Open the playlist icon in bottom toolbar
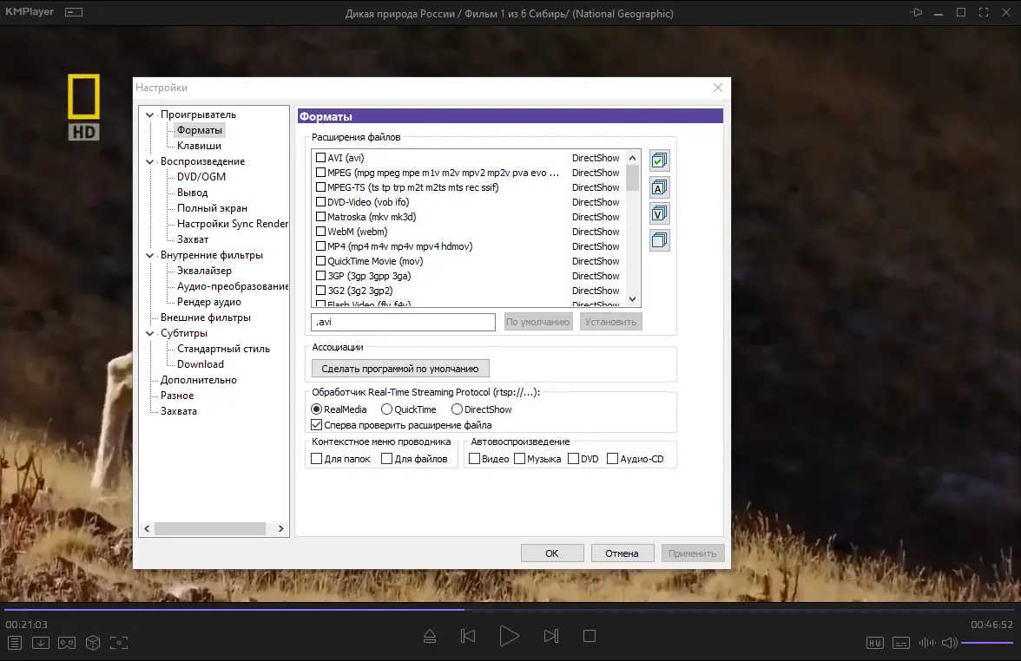 click(15, 643)
